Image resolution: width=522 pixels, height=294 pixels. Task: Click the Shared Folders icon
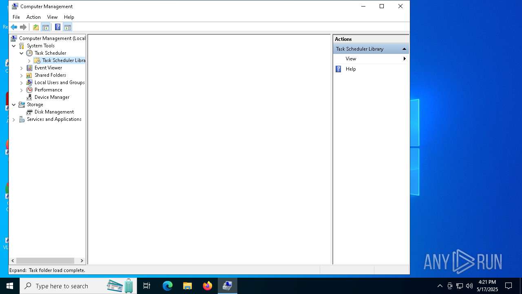[x=29, y=75]
